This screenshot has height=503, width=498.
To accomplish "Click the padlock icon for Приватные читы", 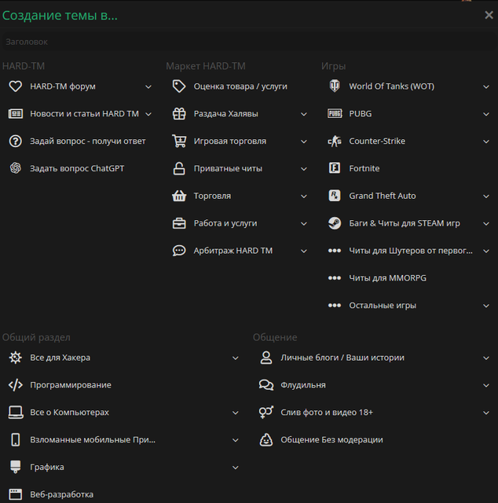I will tap(179, 168).
